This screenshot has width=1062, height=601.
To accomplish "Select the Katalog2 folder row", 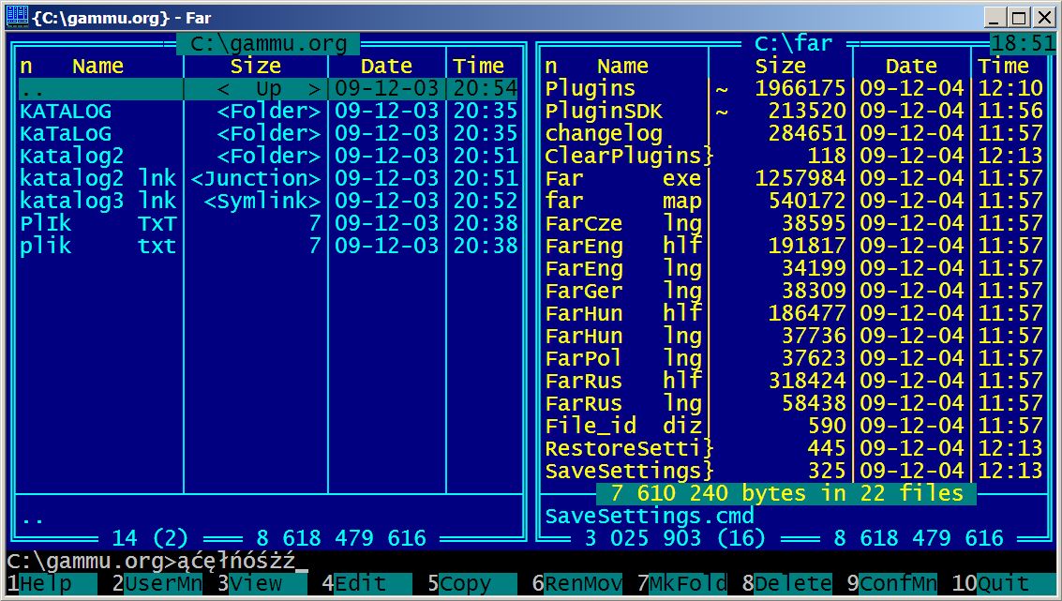I will pos(268,156).
